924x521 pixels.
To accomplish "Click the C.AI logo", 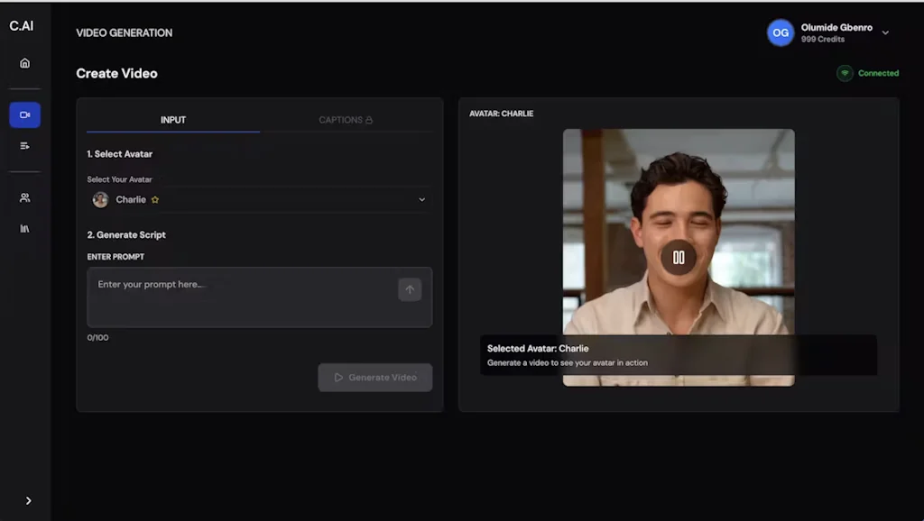I will (x=21, y=25).
